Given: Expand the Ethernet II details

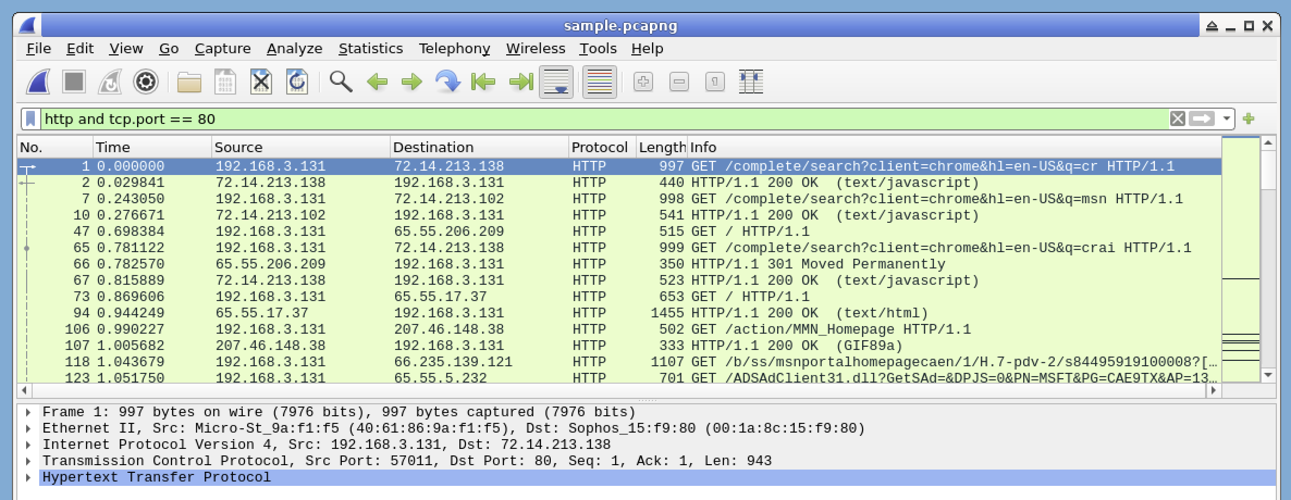Looking at the screenshot, I should 28,429.
